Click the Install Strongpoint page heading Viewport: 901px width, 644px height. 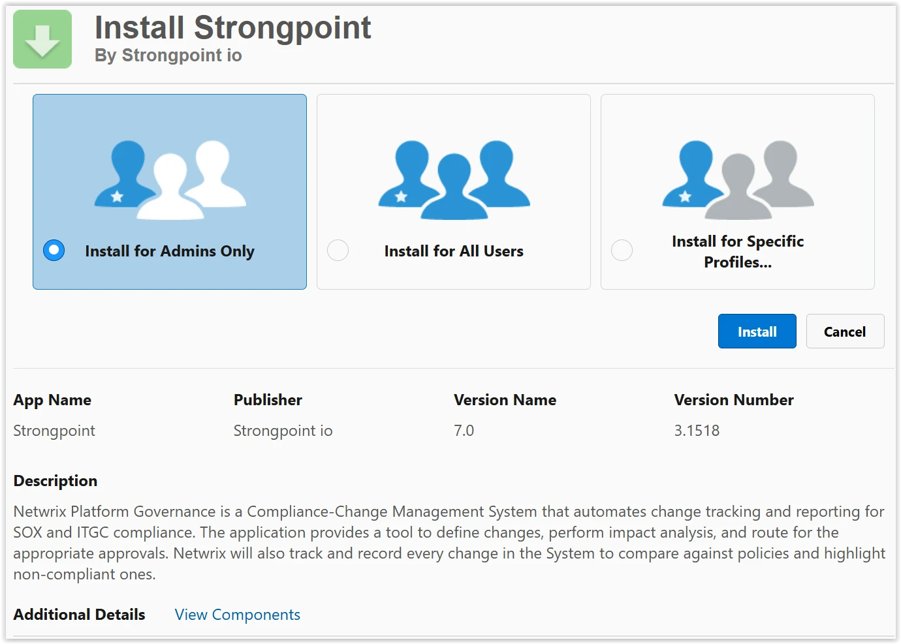[x=233, y=27]
